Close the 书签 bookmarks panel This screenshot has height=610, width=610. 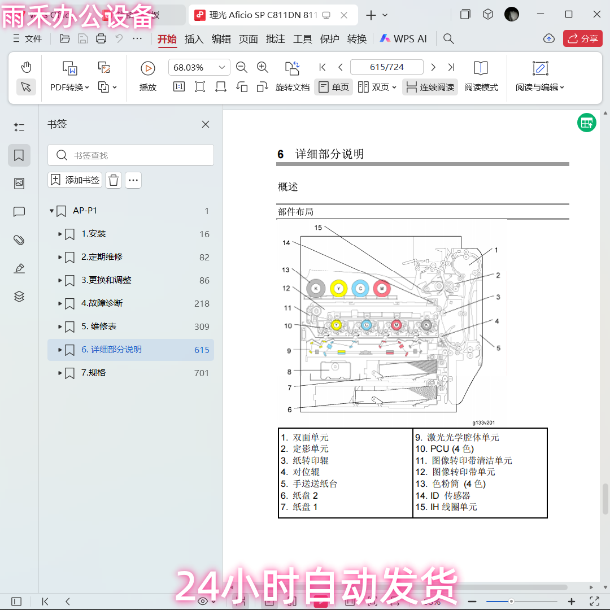click(x=206, y=124)
